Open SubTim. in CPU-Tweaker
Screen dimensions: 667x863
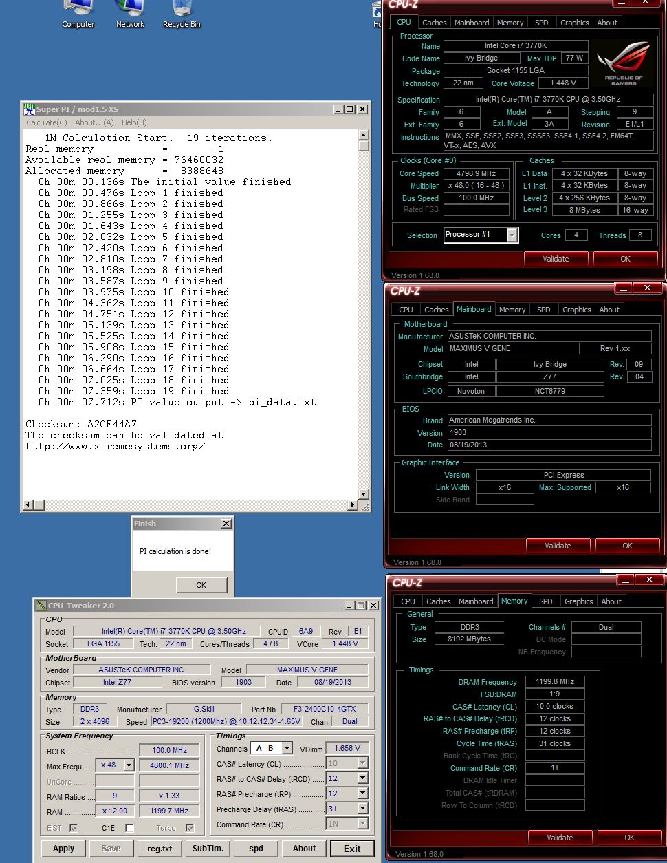coord(208,849)
